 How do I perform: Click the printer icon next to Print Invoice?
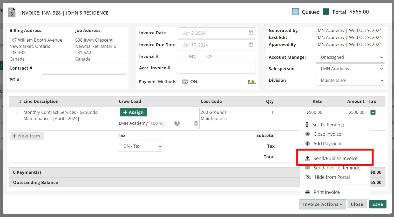point(308,192)
